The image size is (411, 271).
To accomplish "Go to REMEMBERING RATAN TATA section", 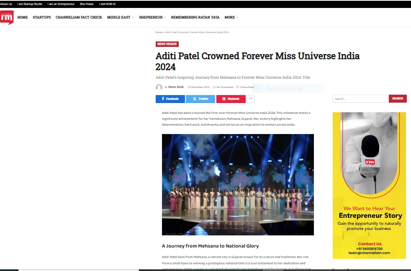I will coord(195,17).
